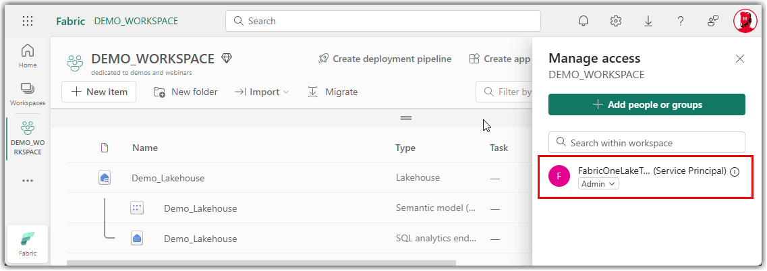Click the file icon column header
This screenshot has width=767, height=271.
tap(104, 148)
